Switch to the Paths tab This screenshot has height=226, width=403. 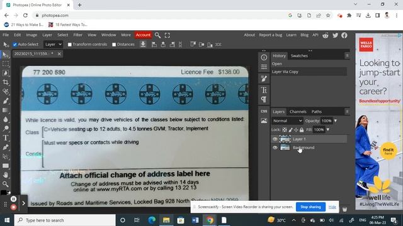[316, 112]
